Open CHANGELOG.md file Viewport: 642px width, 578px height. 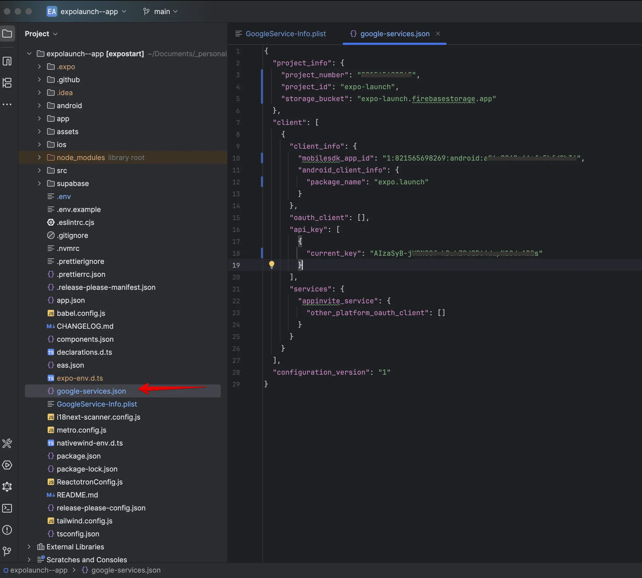(x=85, y=327)
